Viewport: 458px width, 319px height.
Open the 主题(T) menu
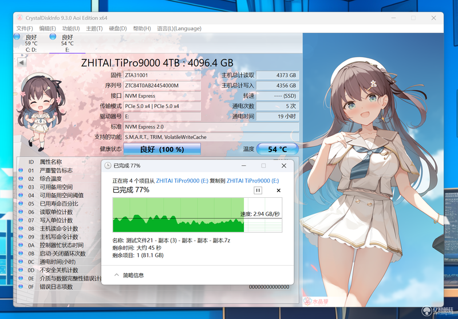pos(94,28)
